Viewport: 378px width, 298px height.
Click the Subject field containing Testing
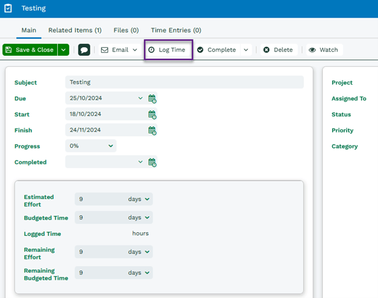coord(185,82)
